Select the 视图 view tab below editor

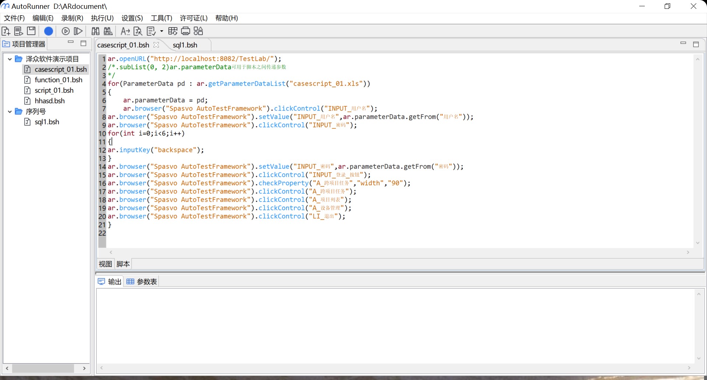click(x=105, y=264)
